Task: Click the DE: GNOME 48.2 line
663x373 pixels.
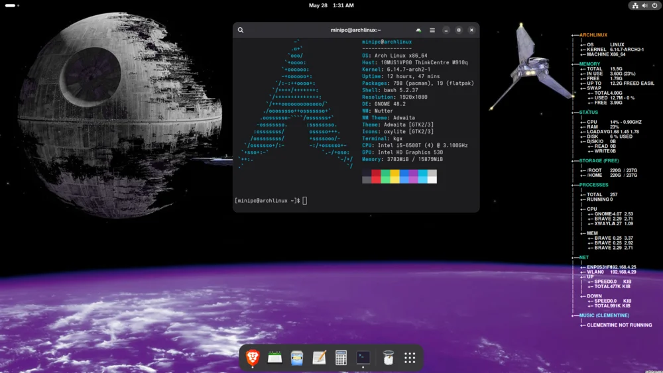Action: coord(383,104)
